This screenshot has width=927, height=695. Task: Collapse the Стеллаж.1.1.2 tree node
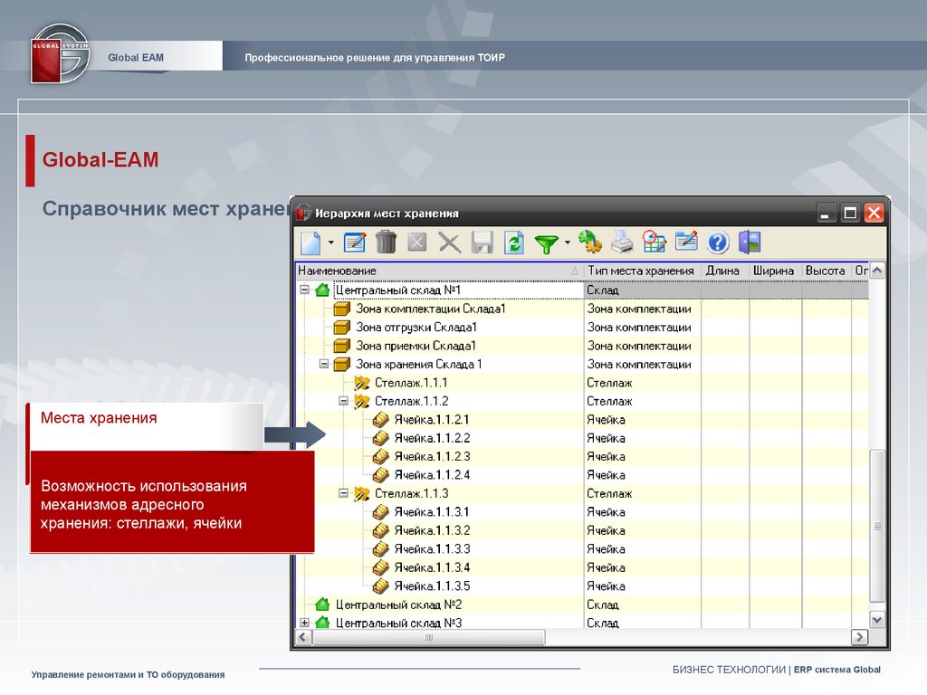coord(343,401)
